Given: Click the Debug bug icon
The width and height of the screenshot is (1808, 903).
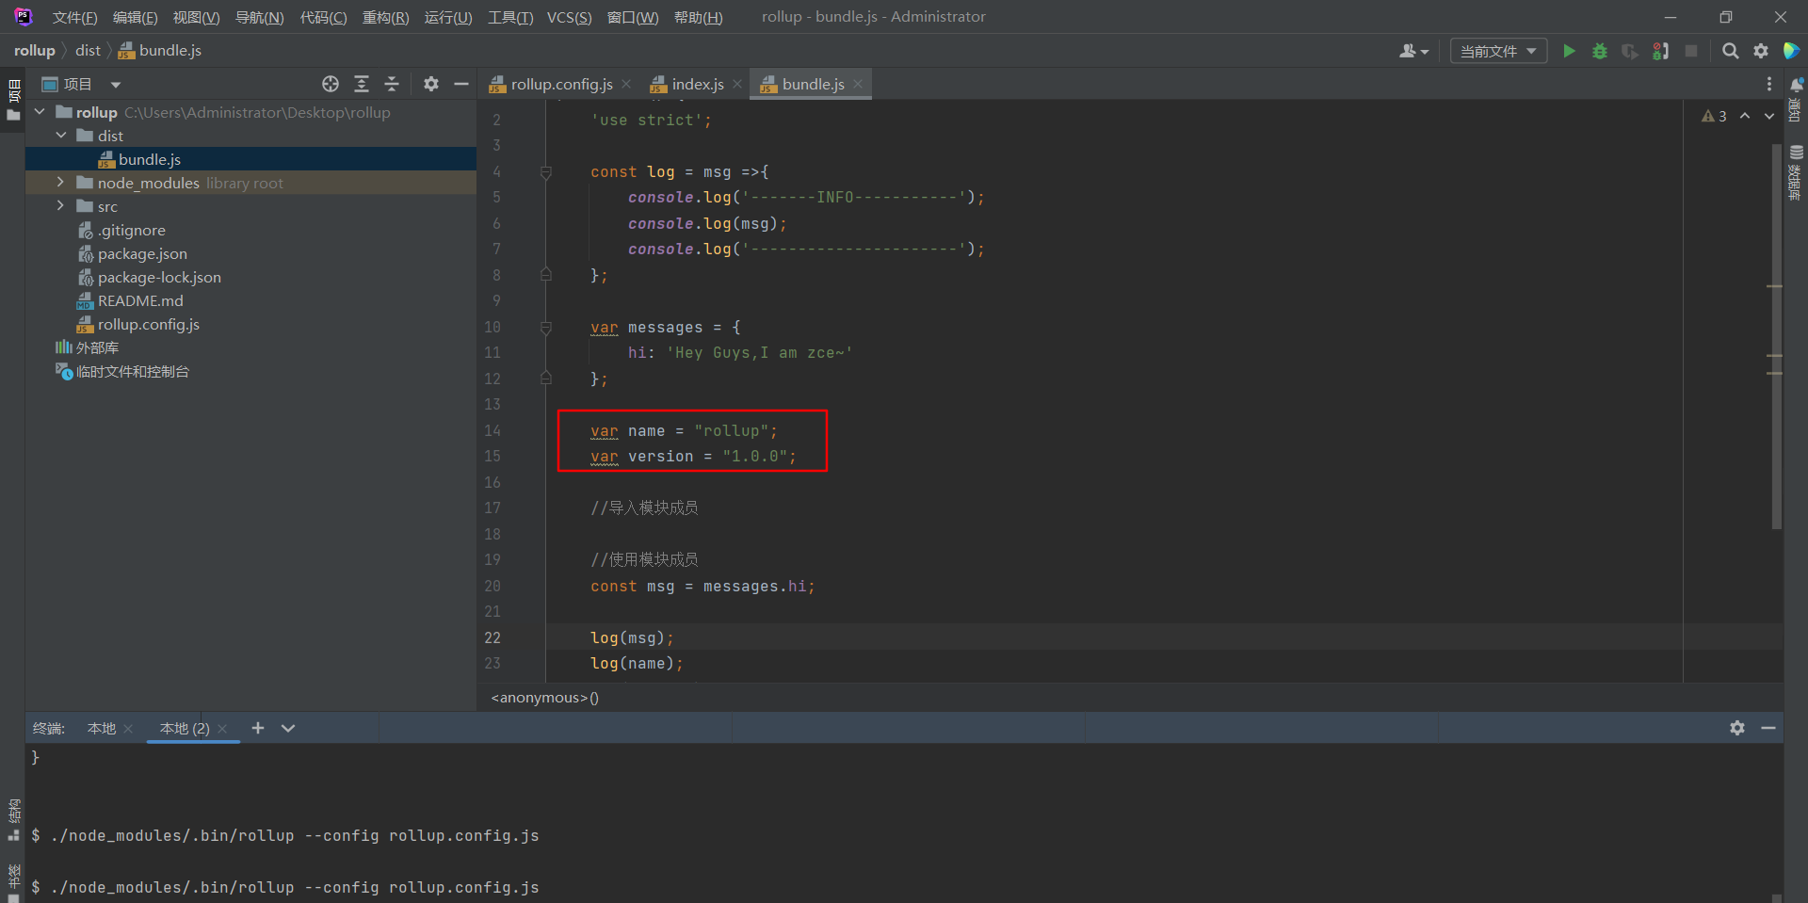Looking at the screenshot, I should point(1599,51).
